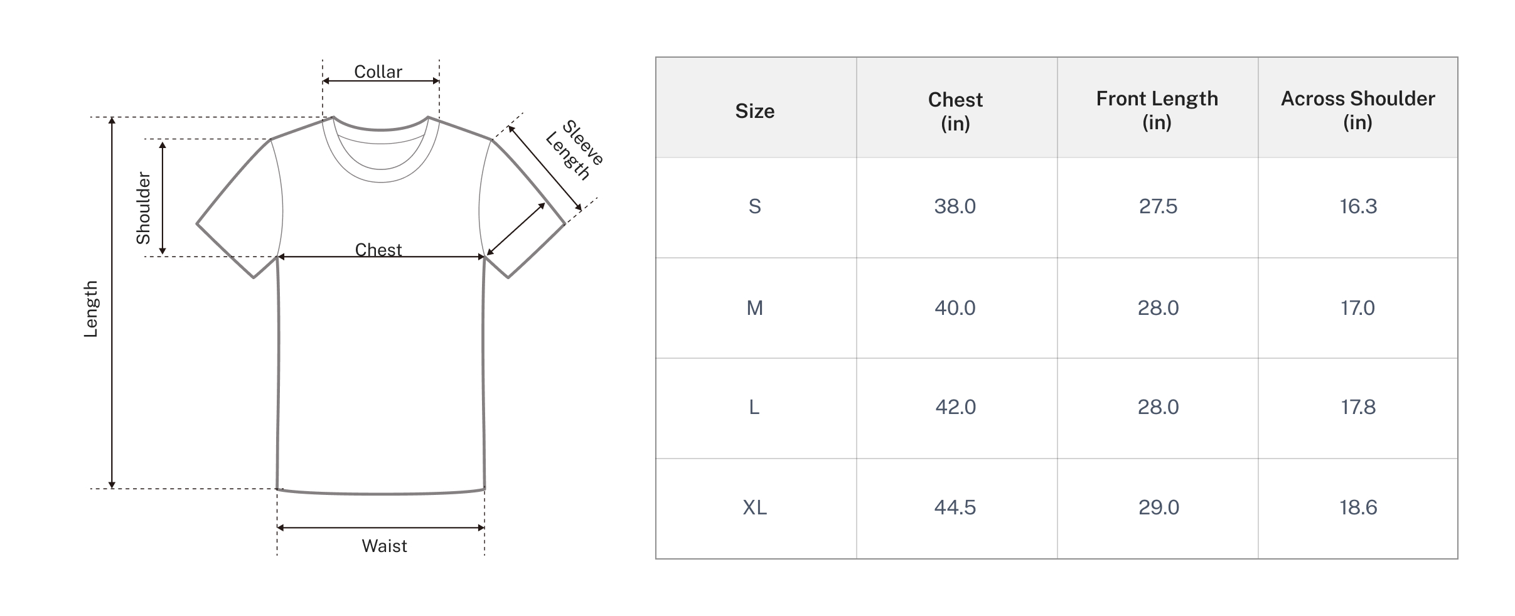The image size is (1515, 616).
Task: Select the XL size row label
Action: (754, 507)
